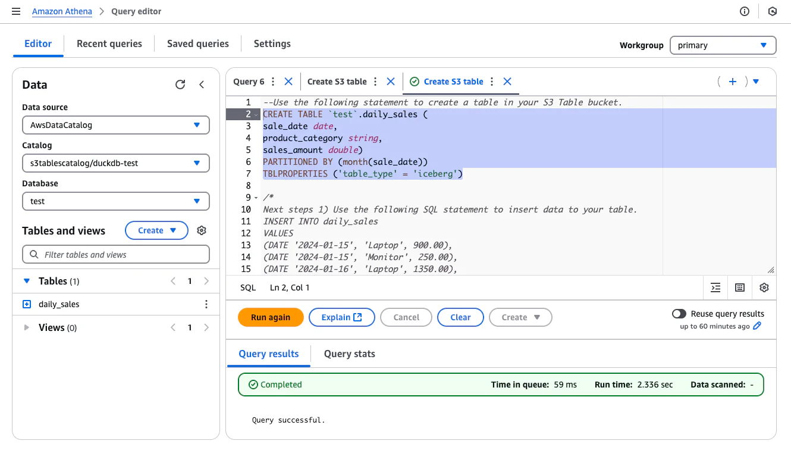Image resolution: width=791 pixels, height=450 pixels.
Task: Open the options menu of the middle Create S3 table tab
Action: 375,82
